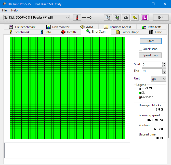Open the options gear icon
This screenshot has height=165, width=171.
pyautogui.click(x=135, y=18)
